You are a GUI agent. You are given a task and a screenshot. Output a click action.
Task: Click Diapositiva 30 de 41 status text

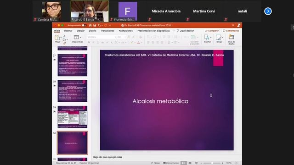click(x=66, y=163)
